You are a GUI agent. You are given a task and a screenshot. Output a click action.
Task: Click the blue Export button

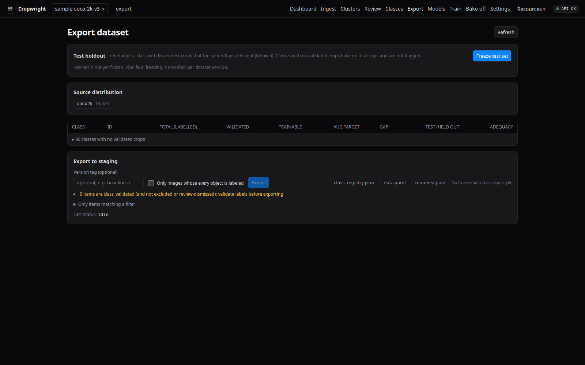point(258,182)
